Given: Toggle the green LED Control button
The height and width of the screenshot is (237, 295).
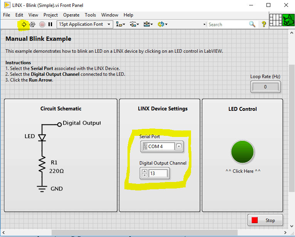Looking at the screenshot, I should (243, 152).
